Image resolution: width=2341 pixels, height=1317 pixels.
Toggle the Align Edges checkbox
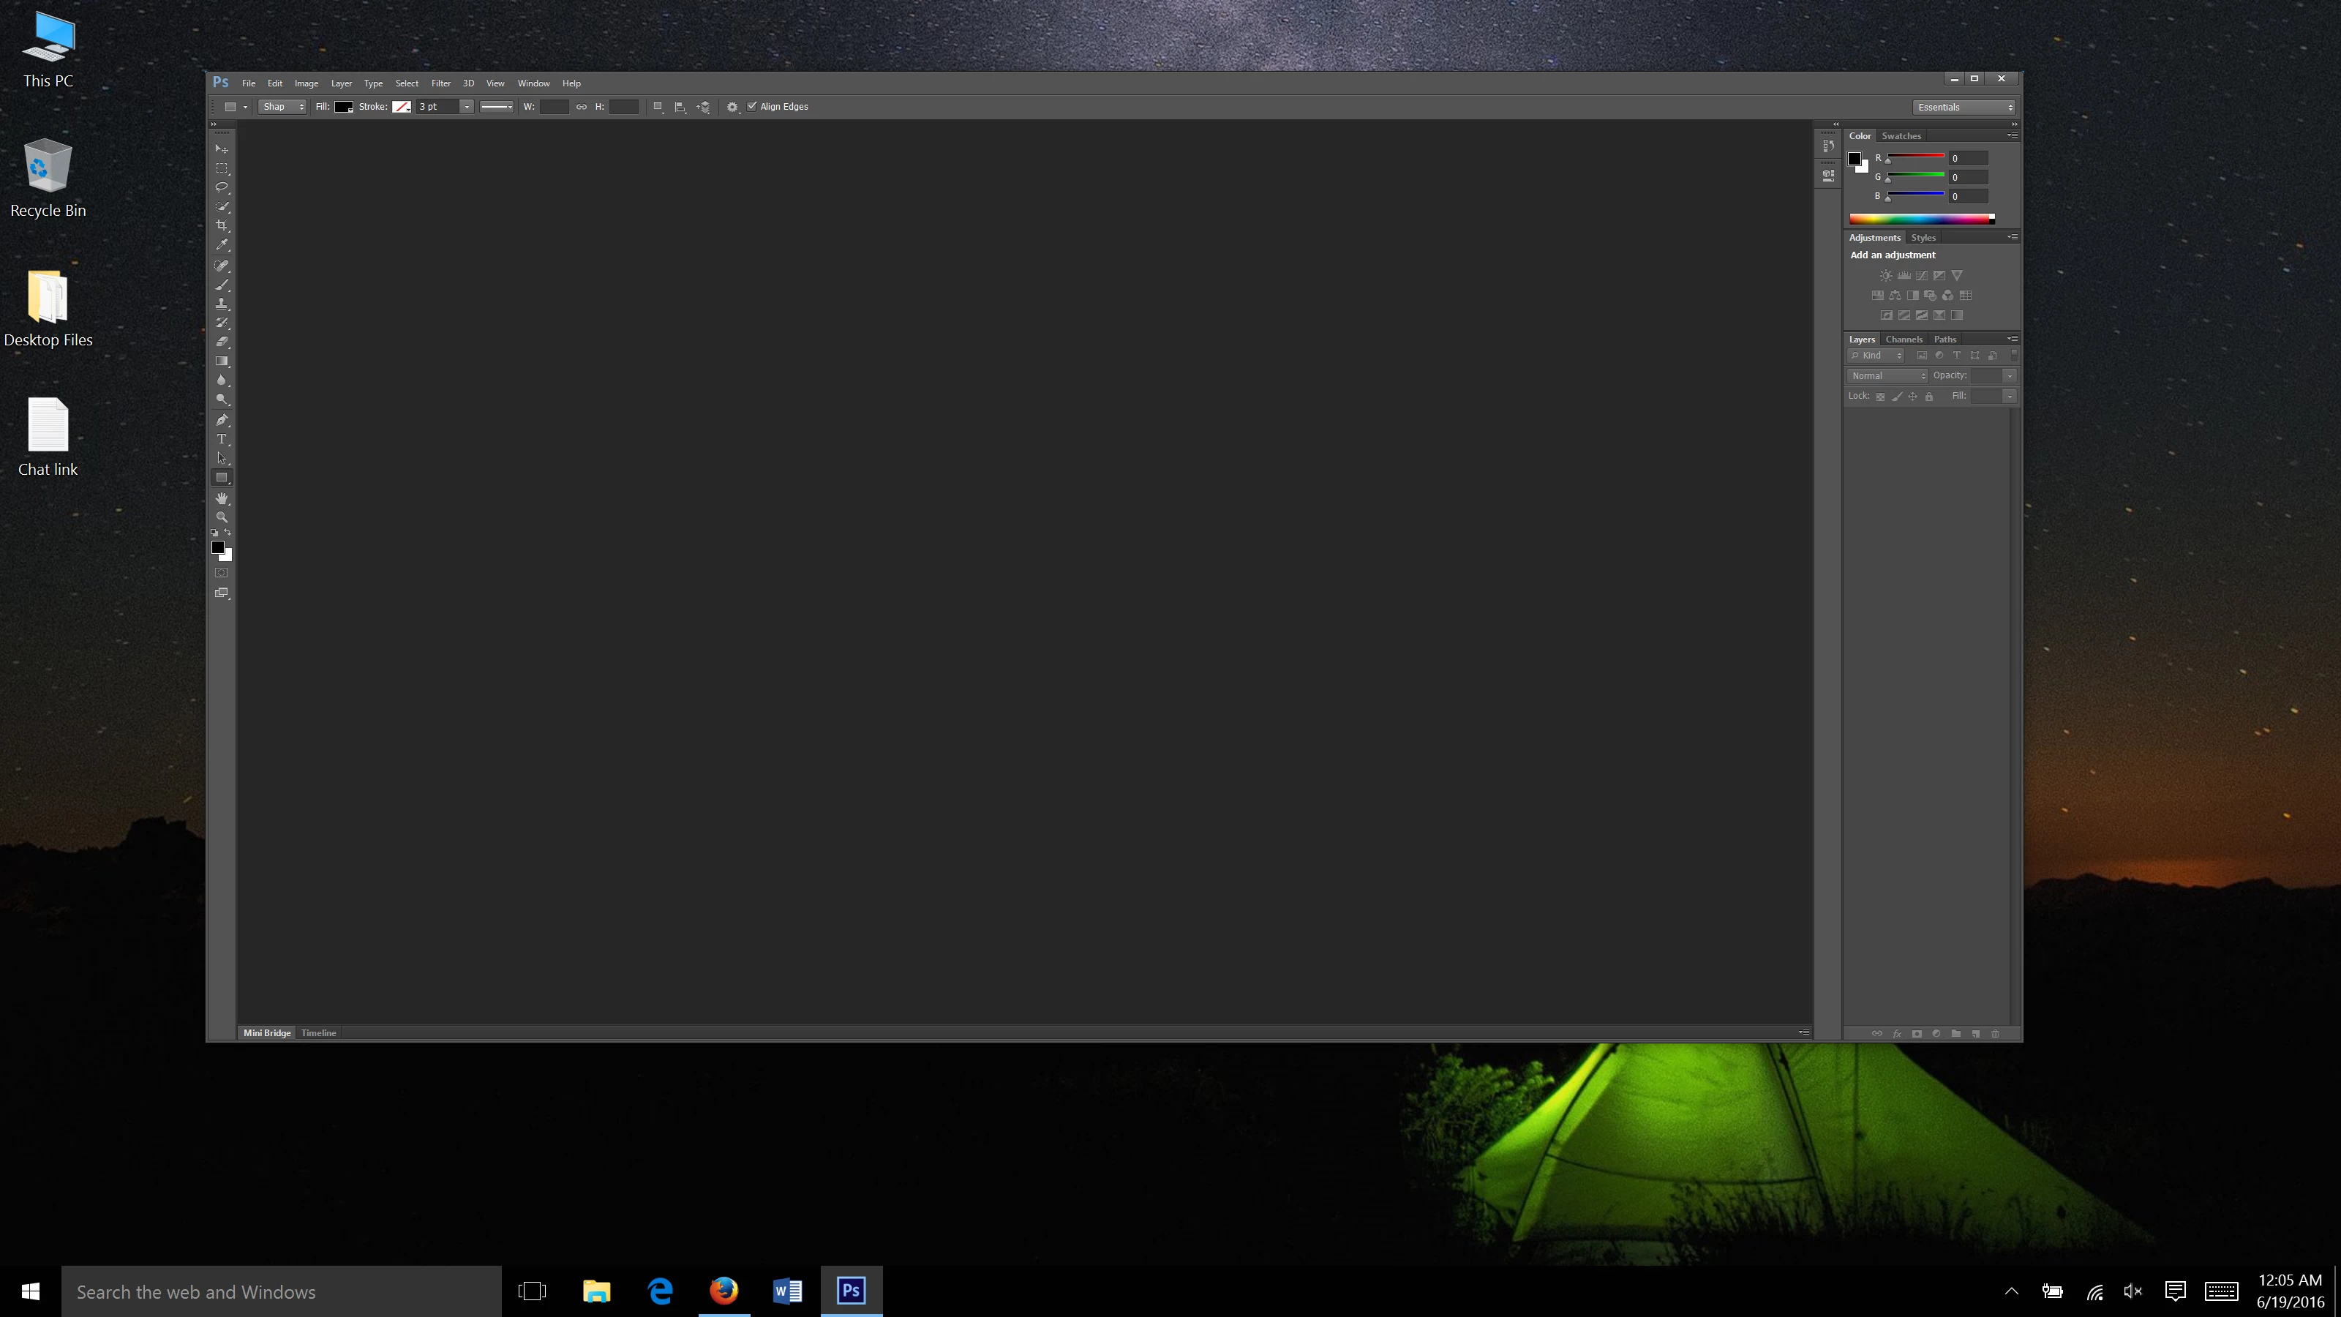pos(751,106)
